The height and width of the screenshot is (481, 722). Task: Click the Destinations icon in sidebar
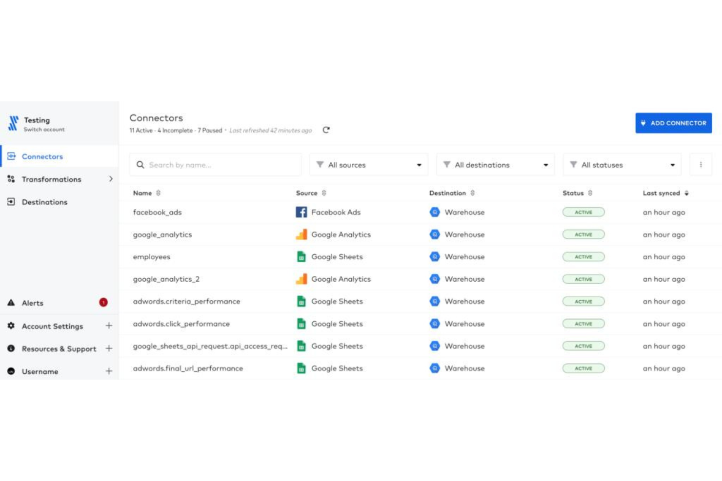tap(12, 202)
